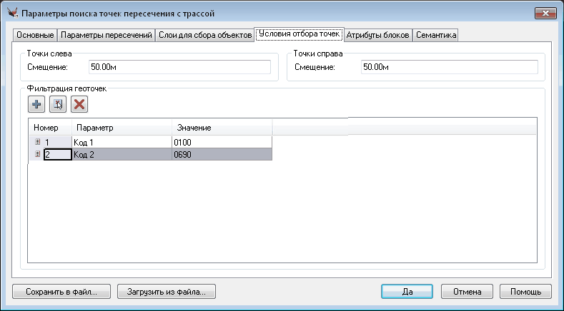Click the Параметр column header

point(122,128)
